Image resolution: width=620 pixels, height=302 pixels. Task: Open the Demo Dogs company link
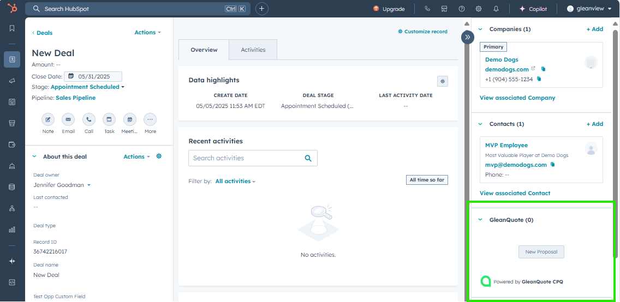coord(502,59)
